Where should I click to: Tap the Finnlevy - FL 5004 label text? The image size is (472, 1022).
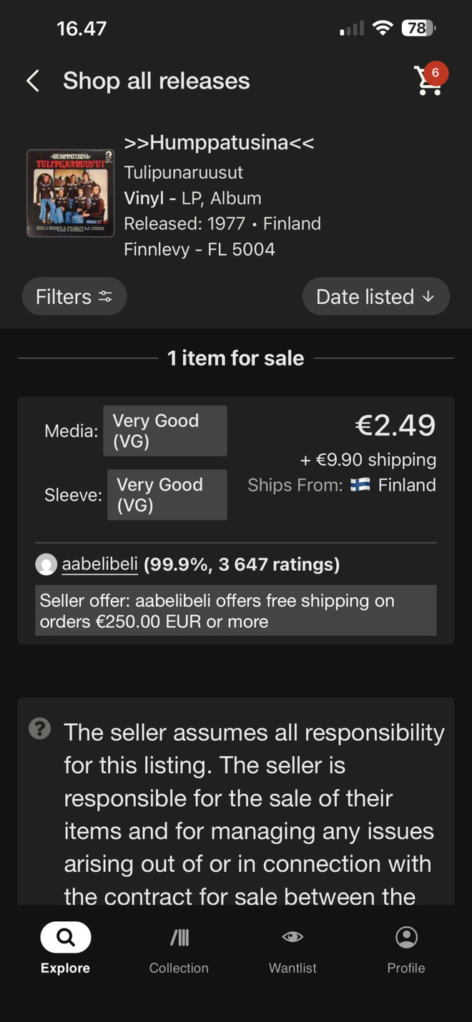tap(200, 250)
